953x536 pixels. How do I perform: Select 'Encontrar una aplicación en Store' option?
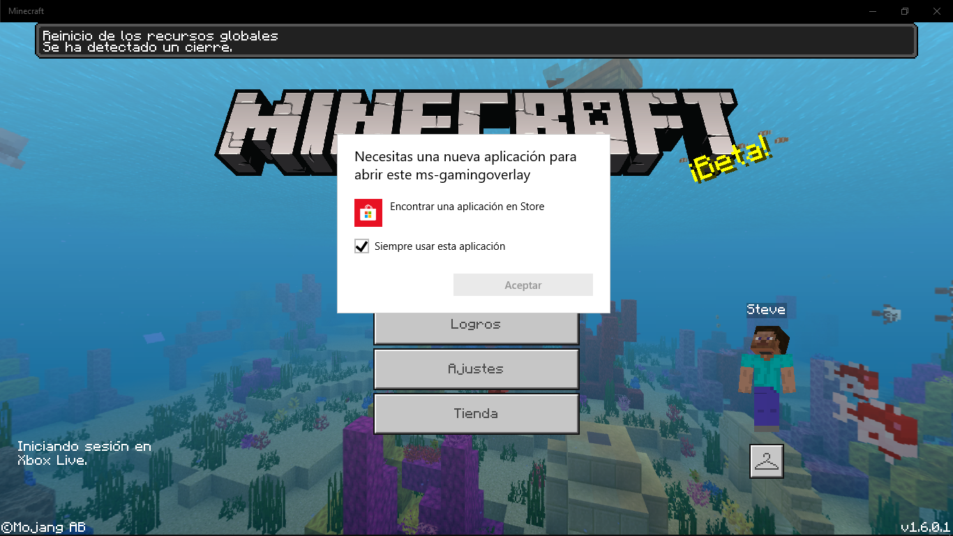point(467,207)
